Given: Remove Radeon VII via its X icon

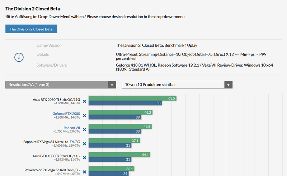Looking at the screenshot, I should pyautogui.click(x=84, y=129).
